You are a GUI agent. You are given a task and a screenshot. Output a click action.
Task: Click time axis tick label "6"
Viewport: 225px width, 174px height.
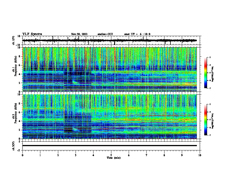coord(129,155)
